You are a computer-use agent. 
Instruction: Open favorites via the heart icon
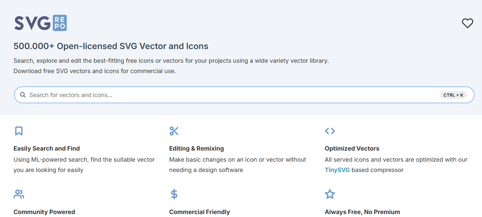468,23
